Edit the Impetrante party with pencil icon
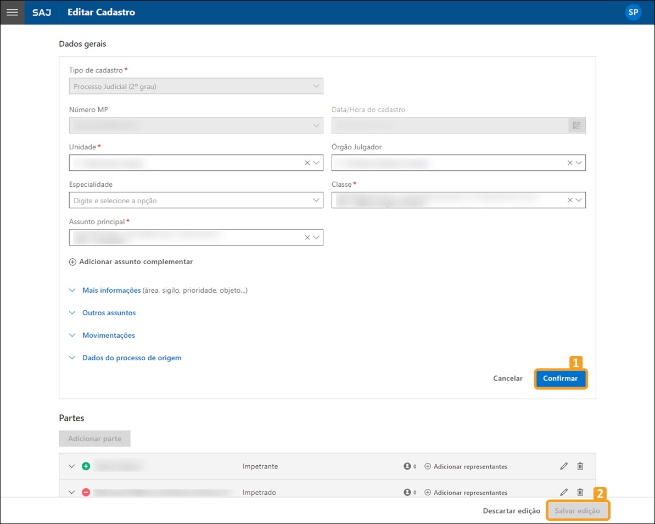The width and height of the screenshot is (655, 524). (x=564, y=466)
